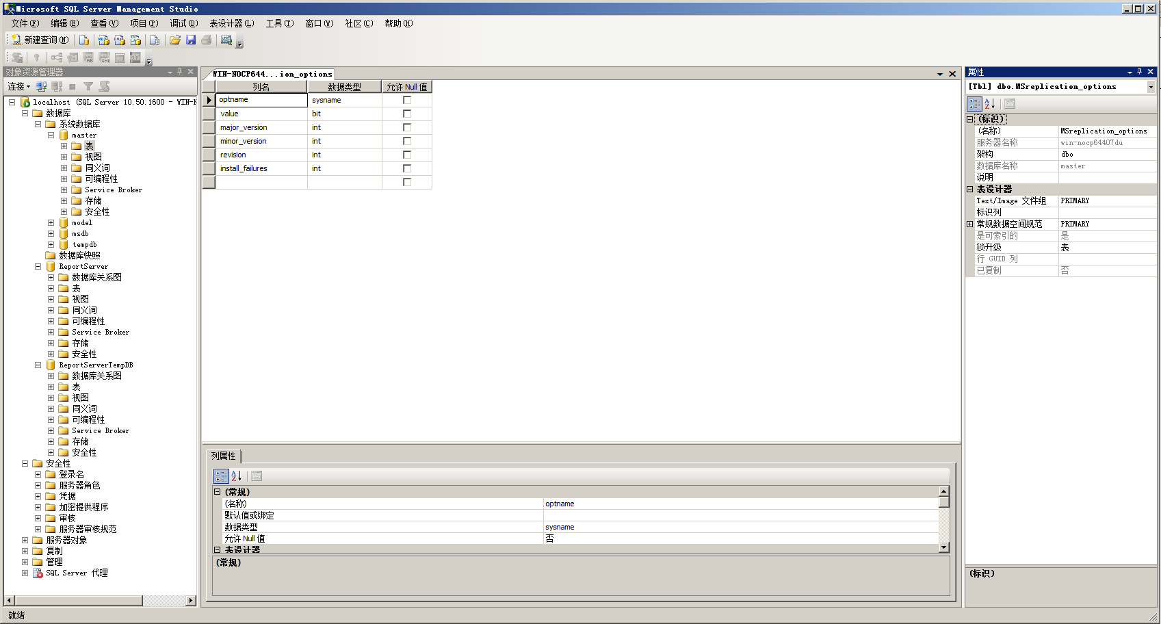This screenshot has width=1161, height=624.
Task: Expand the model database node
Action: (51, 223)
